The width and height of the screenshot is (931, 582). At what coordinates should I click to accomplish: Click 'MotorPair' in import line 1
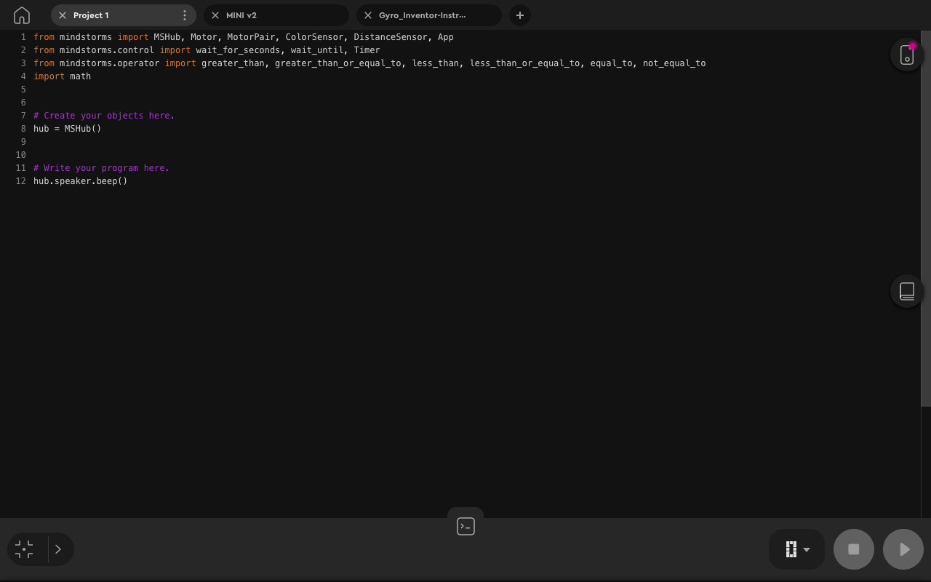pyautogui.click(x=251, y=37)
